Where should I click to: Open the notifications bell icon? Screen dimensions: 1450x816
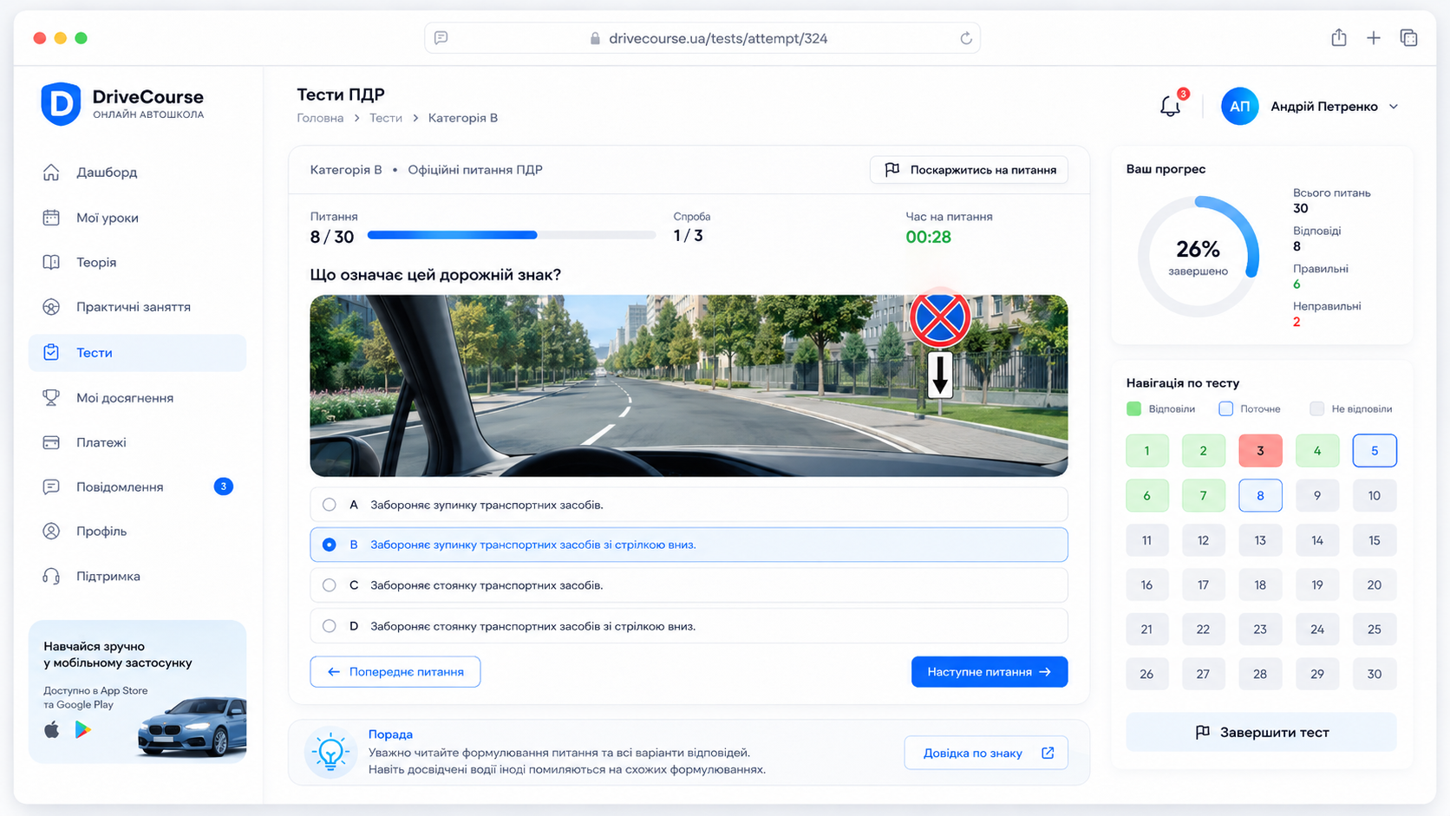(x=1170, y=106)
